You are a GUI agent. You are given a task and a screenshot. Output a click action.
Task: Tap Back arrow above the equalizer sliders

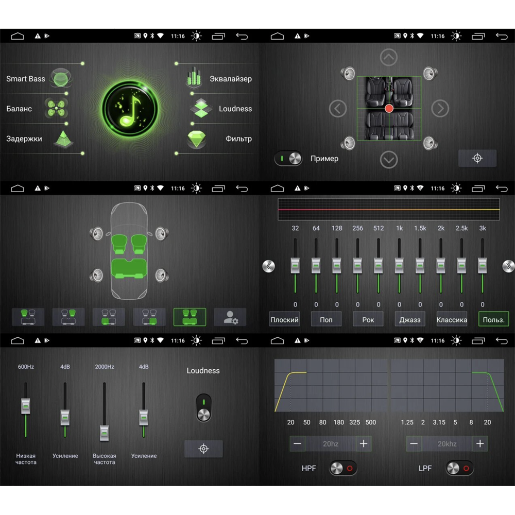[502, 188]
